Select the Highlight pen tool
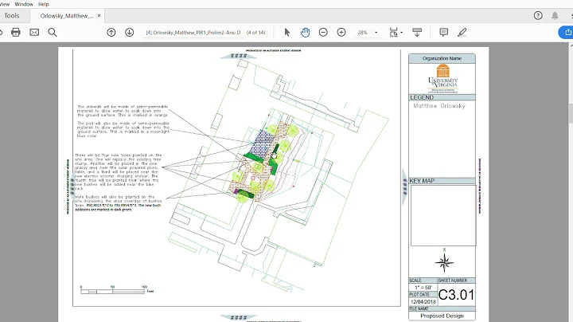Image resolution: width=573 pixels, height=322 pixels. pos(462,32)
